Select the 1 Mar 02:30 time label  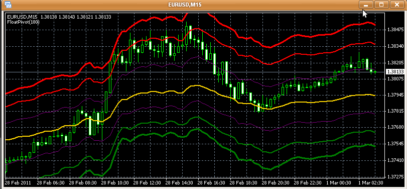371,183
